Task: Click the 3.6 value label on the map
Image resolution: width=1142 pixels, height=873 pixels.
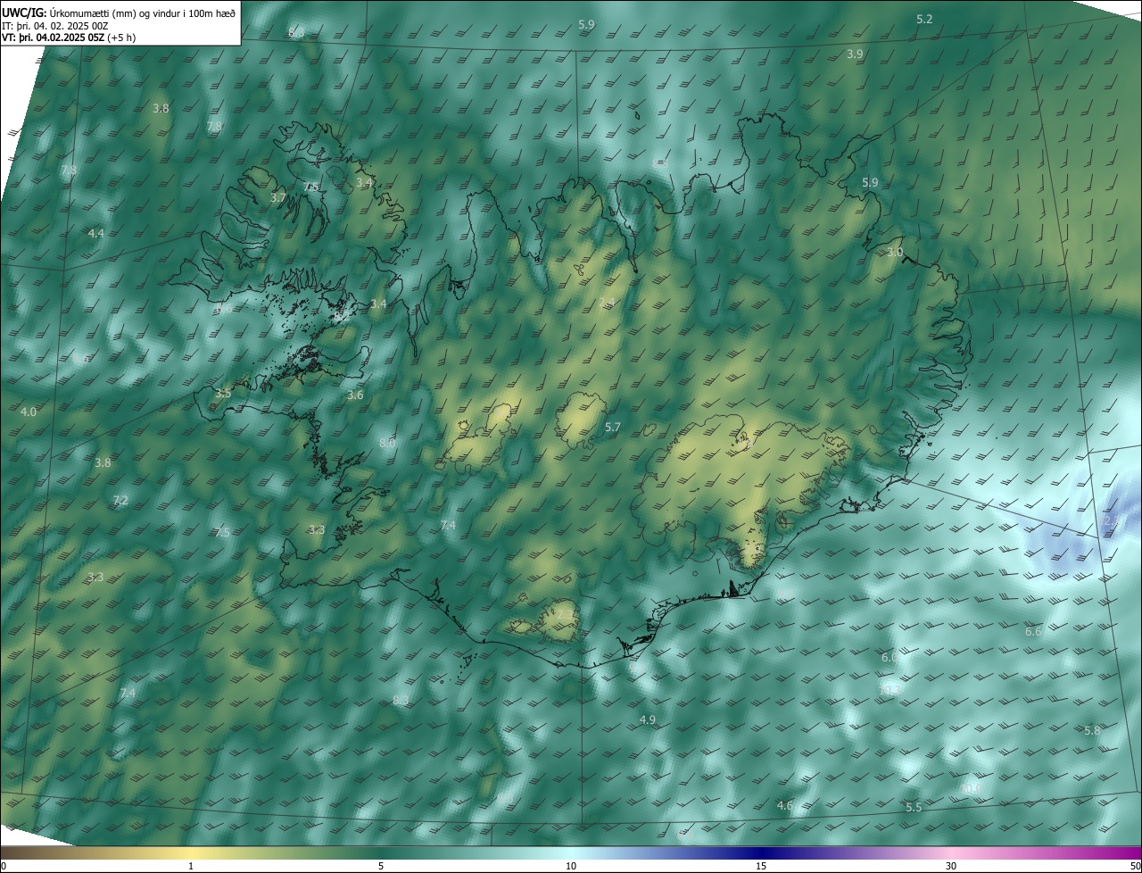Action: click(355, 395)
